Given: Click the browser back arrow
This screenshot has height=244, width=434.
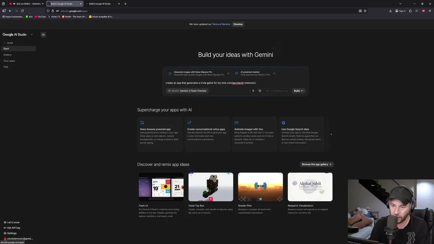Looking at the screenshot, I should click(10, 11).
